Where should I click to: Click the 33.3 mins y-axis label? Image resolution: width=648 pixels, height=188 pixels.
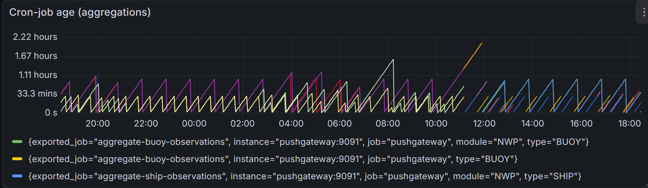tap(37, 94)
